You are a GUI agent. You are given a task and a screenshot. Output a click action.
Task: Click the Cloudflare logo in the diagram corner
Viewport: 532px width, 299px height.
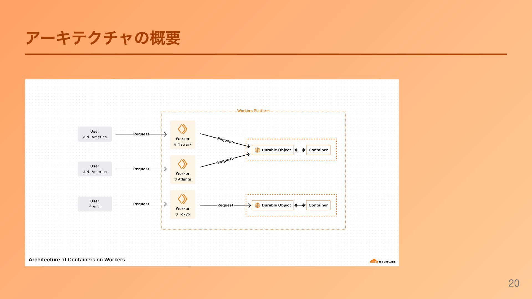(382, 261)
